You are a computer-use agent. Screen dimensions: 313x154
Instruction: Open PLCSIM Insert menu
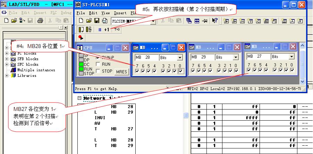(120, 13)
